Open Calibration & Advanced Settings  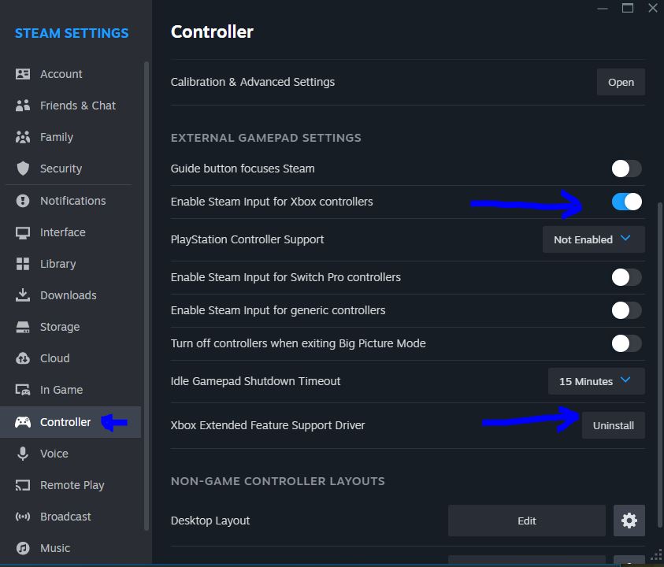(x=621, y=82)
